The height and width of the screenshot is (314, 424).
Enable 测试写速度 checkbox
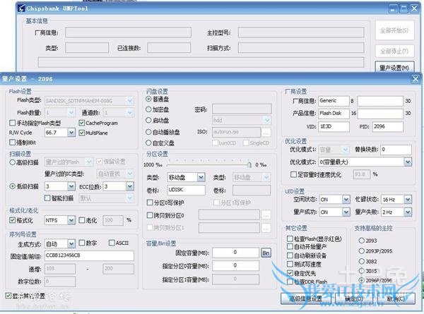pyautogui.click(x=290, y=264)
